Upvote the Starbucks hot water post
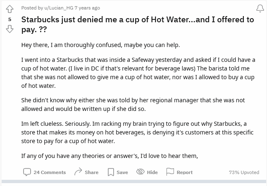267x186 pixels. point(10,9)
